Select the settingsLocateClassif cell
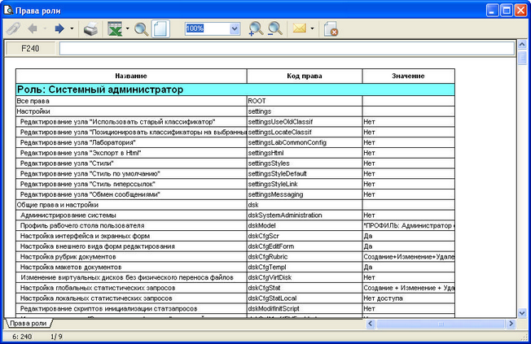 pos(305,133)
